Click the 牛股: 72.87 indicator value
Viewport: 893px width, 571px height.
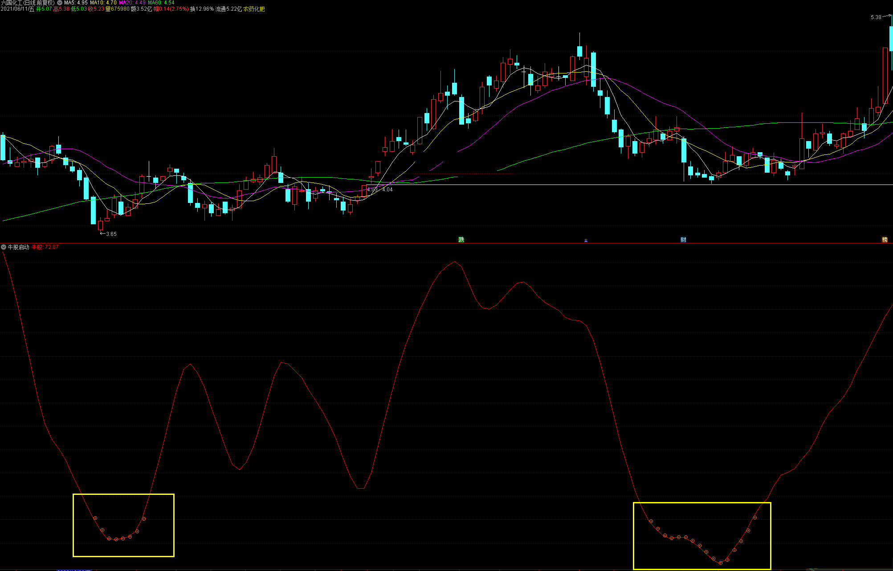coord(45,247)
